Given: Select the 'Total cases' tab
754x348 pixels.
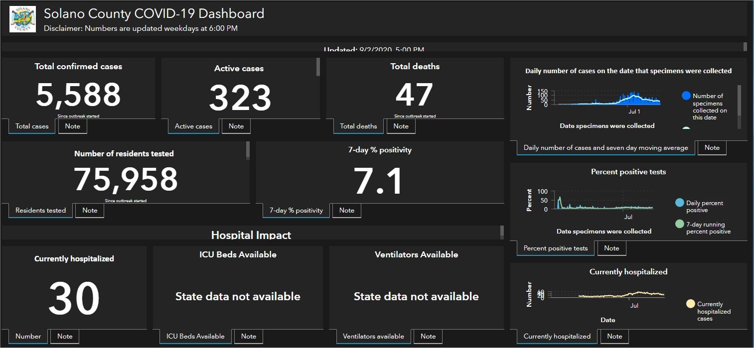Looking at the screenshot, I should pos(32,126).
